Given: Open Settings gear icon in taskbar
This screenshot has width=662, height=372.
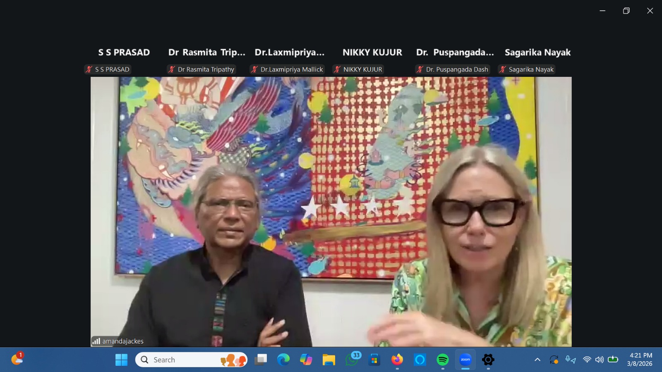Looking at the screenshot, I should pos(488,360).
